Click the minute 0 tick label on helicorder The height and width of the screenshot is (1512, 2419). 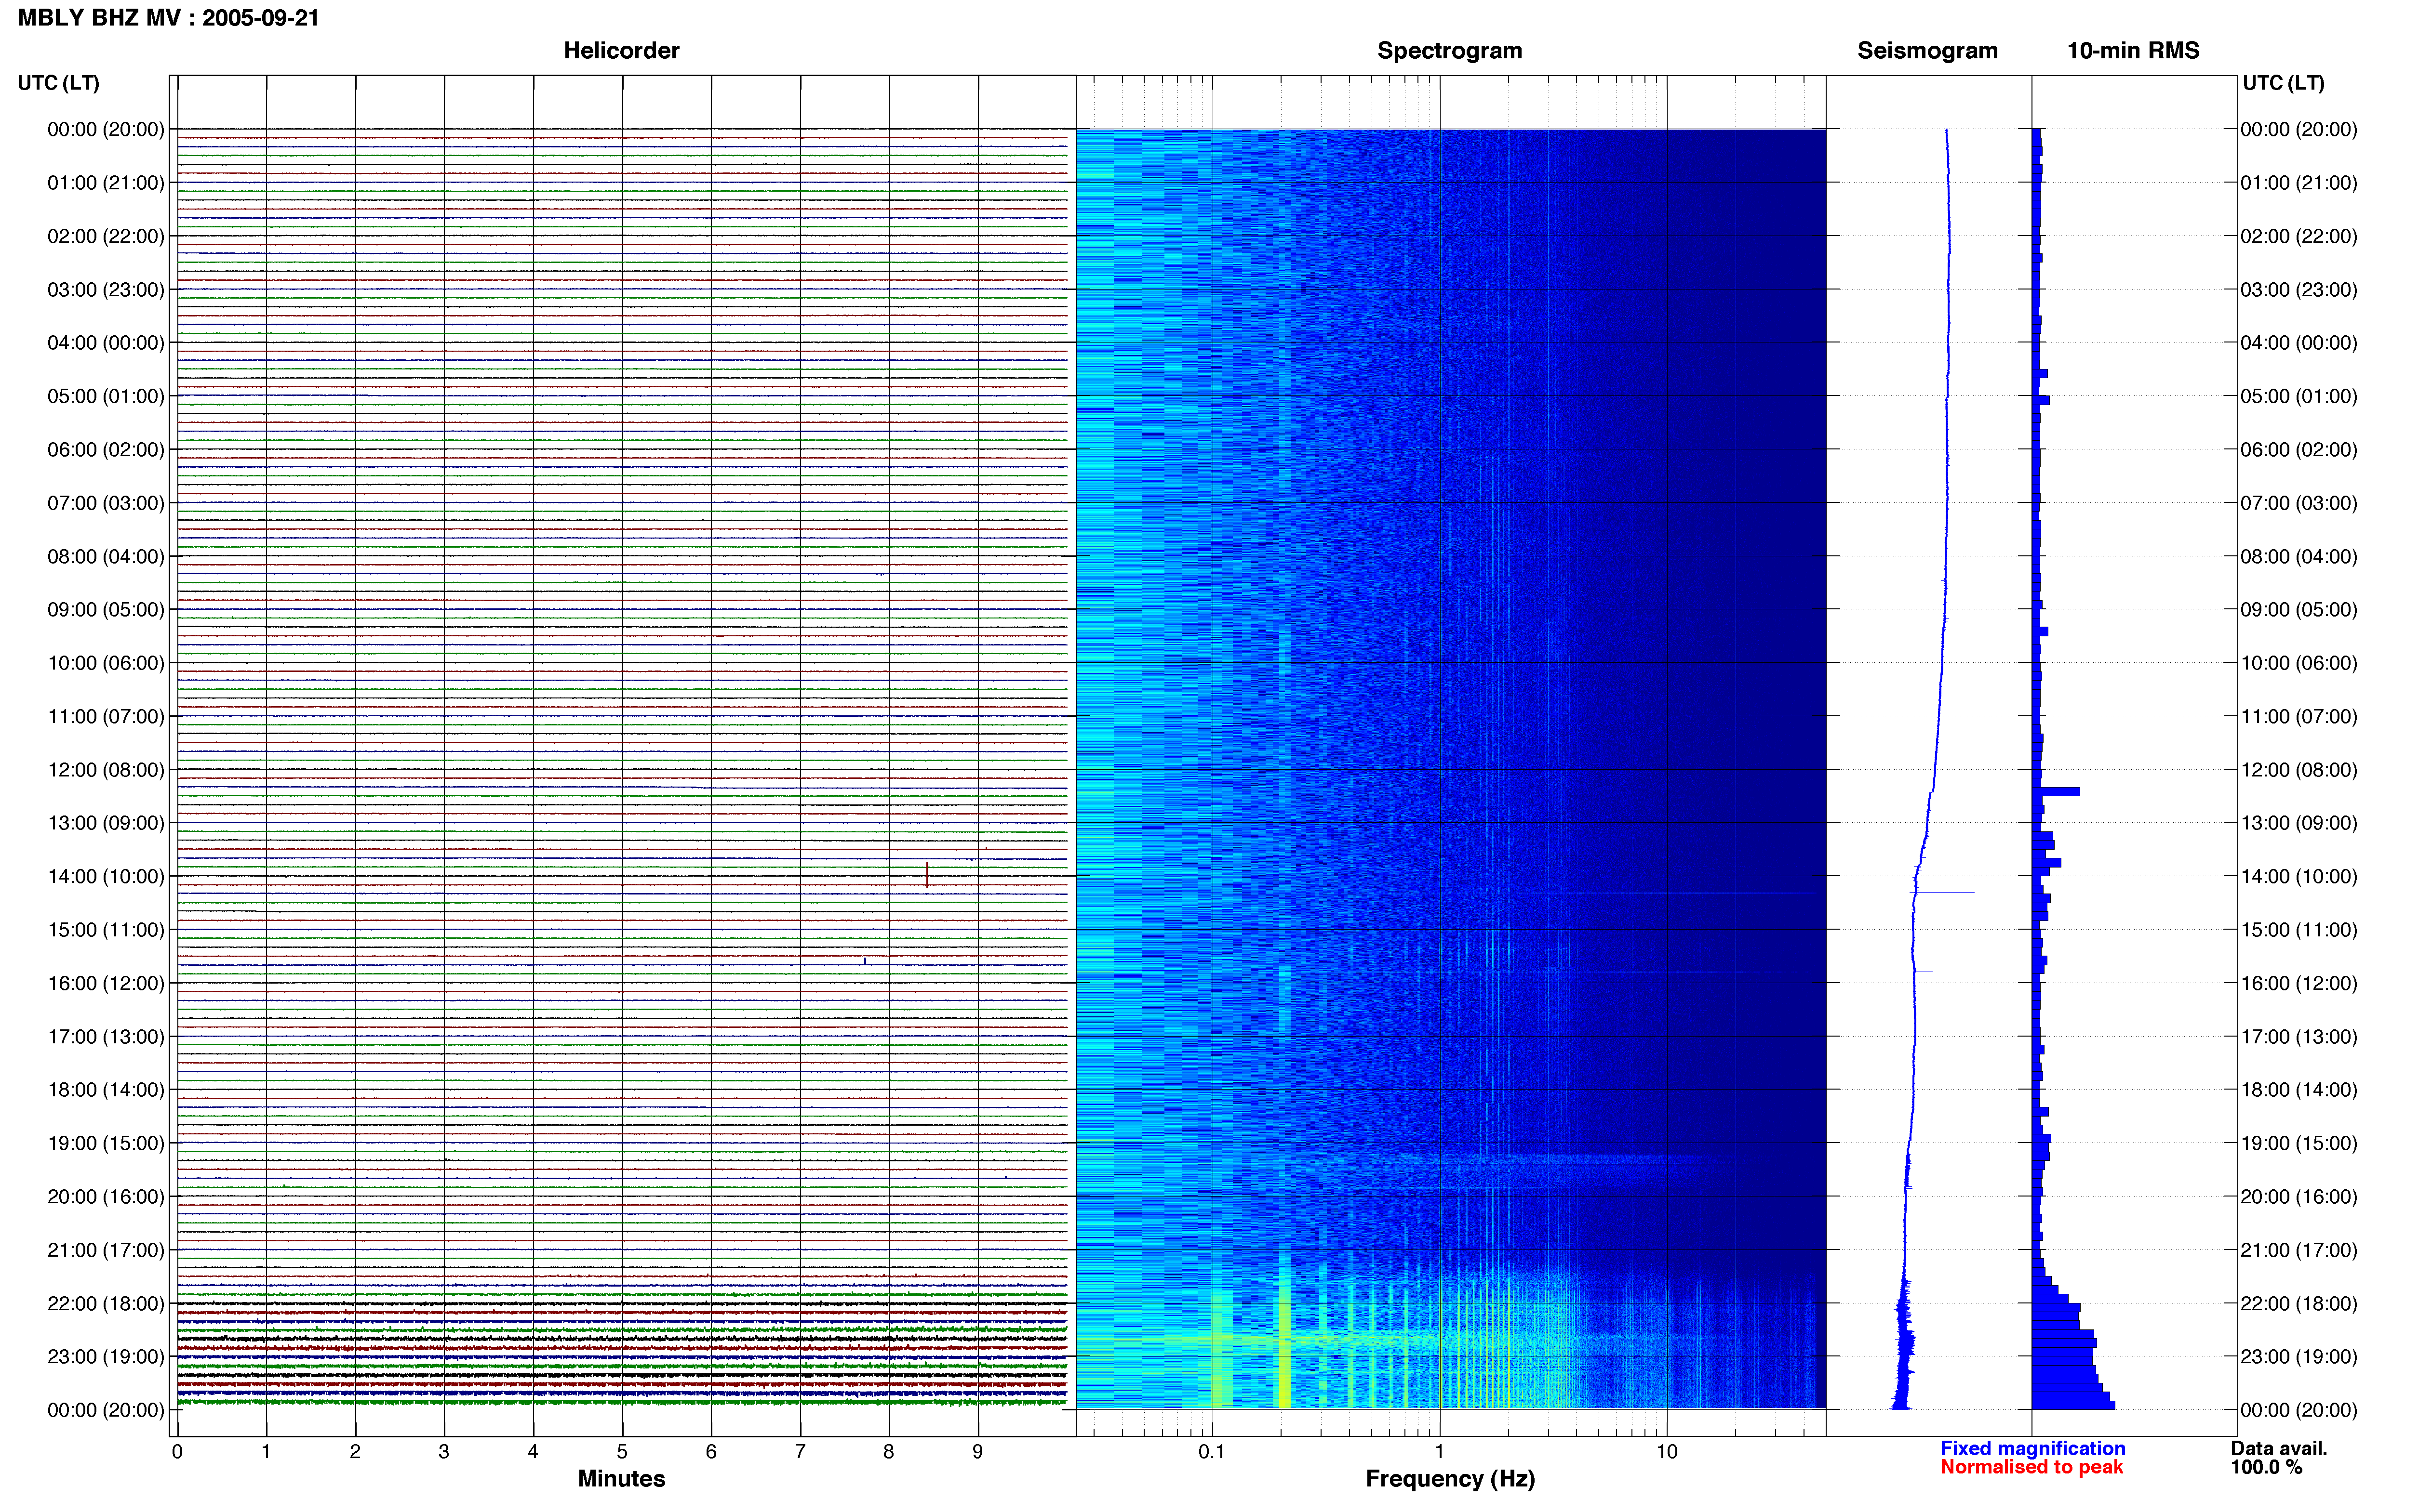(x=177, y=1452)
